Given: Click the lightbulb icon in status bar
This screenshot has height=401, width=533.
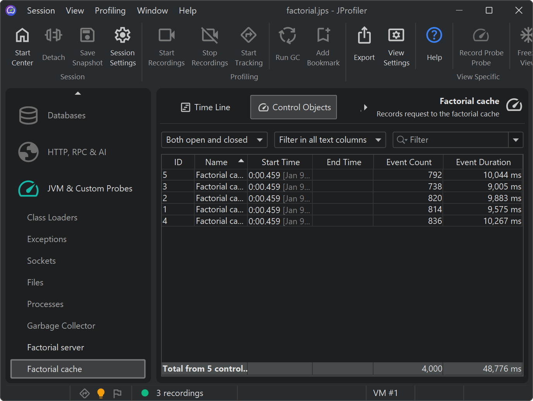Looking at the screenshot, I should 101,393.
